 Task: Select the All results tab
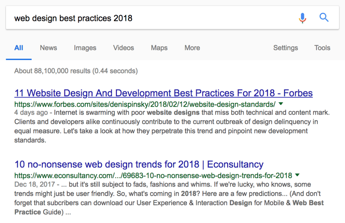click(19, 48)
